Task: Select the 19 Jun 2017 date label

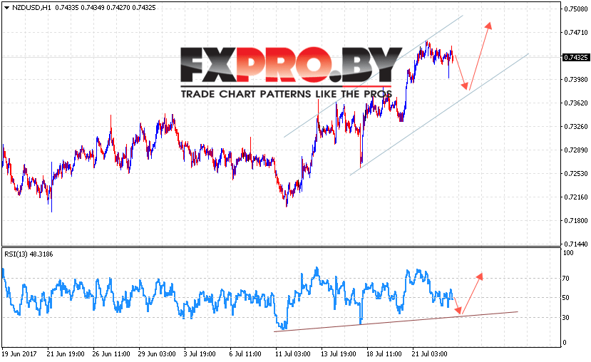Action: click(x=19, y=353)
